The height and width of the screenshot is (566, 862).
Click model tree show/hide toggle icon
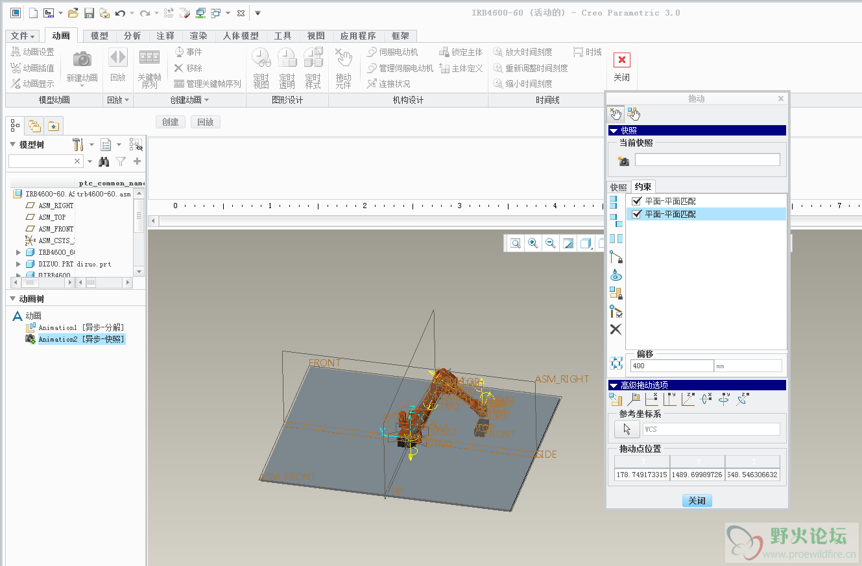tap(135, 144)
